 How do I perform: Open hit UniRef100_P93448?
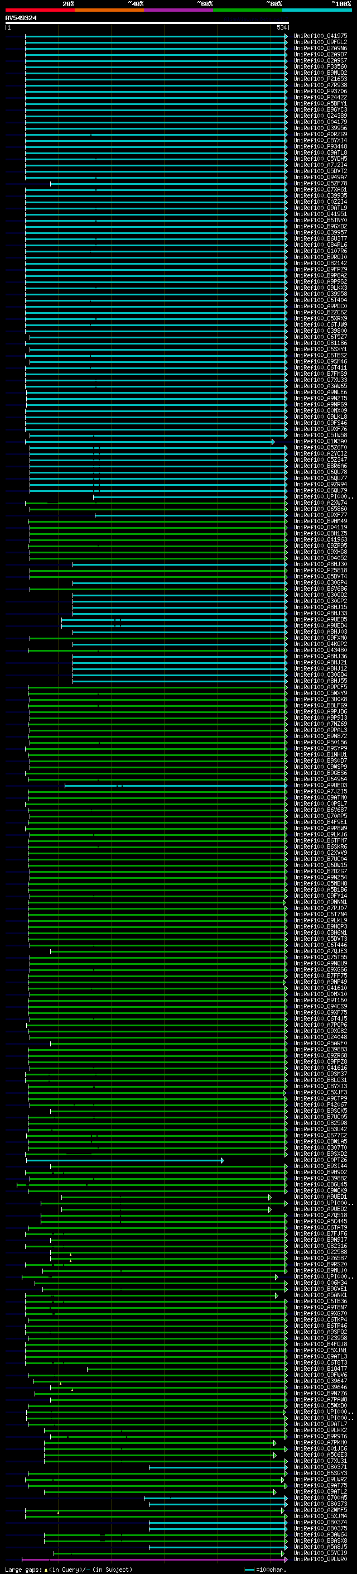(x=320, y=147)
